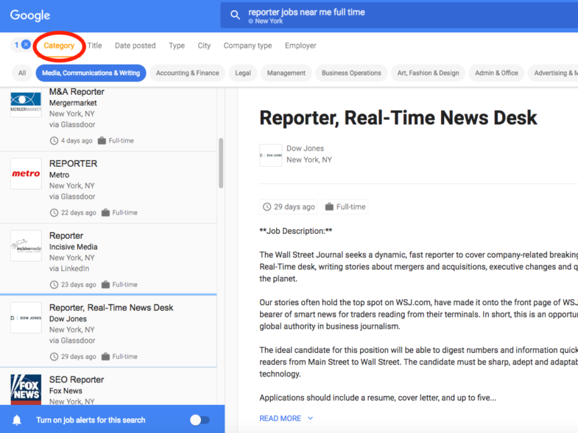Click the 29 days ago badge in detail pane
Image resolution: width=578 pixels, height=433 pixels.
point(288,207)
